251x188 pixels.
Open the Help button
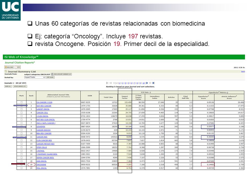18,67
